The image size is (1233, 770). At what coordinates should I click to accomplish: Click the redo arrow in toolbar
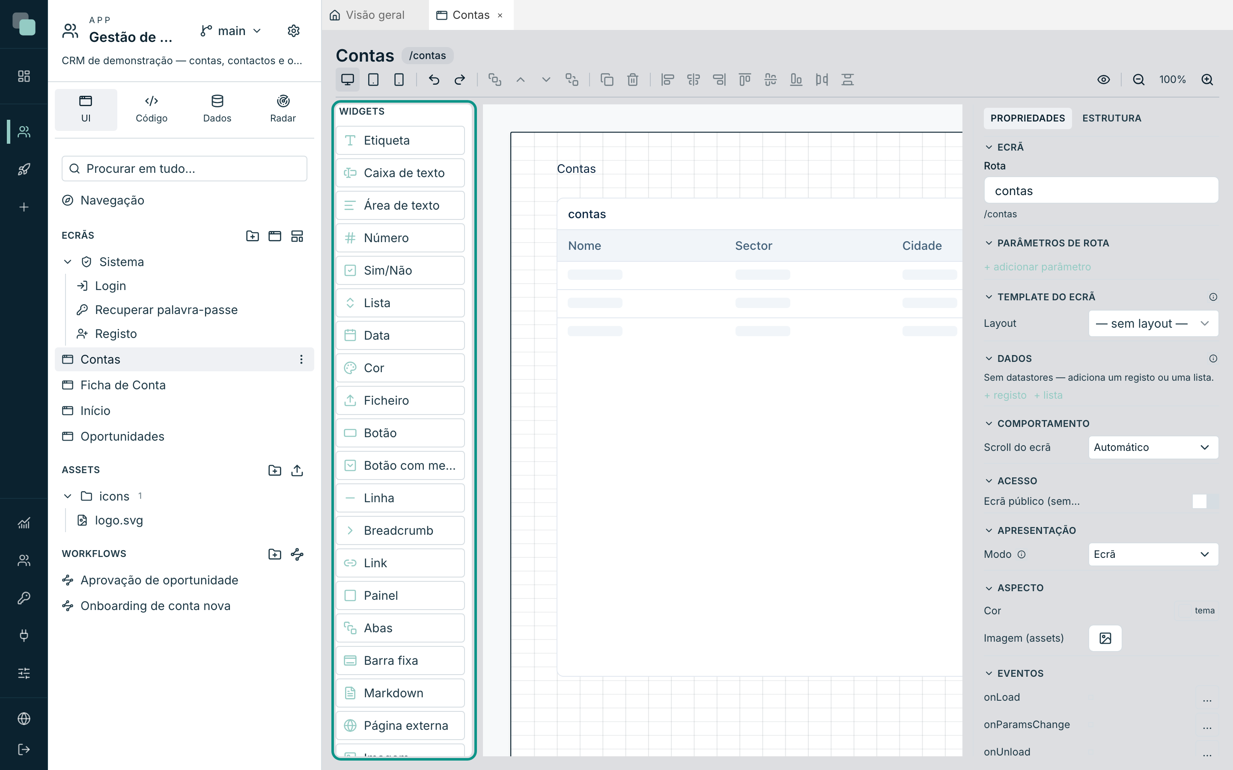459,80
